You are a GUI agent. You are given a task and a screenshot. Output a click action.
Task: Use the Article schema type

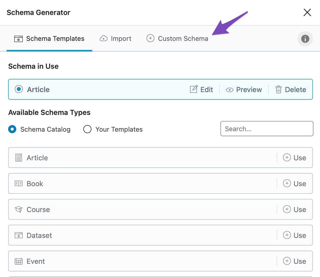point(295,158)
